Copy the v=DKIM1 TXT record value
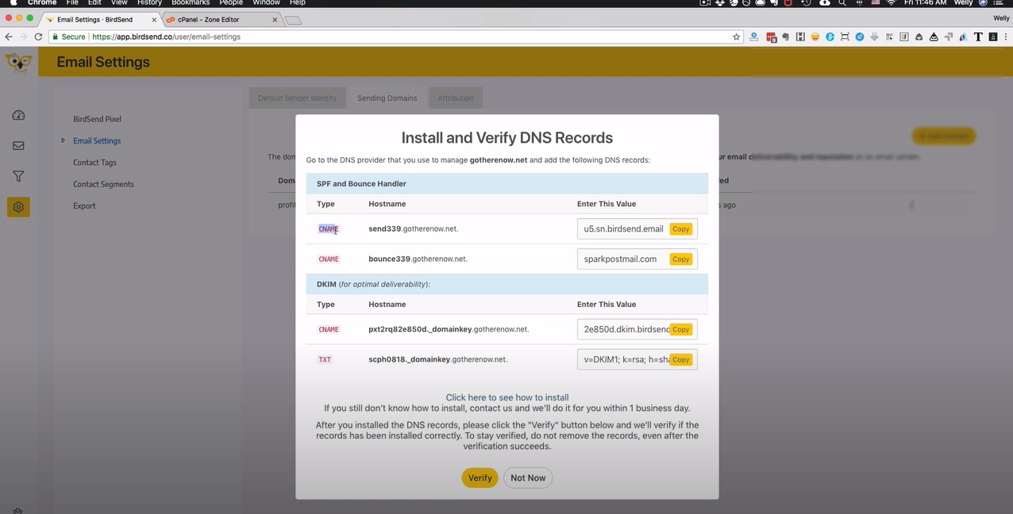The image size is (1013, 514). pos(680,359)
